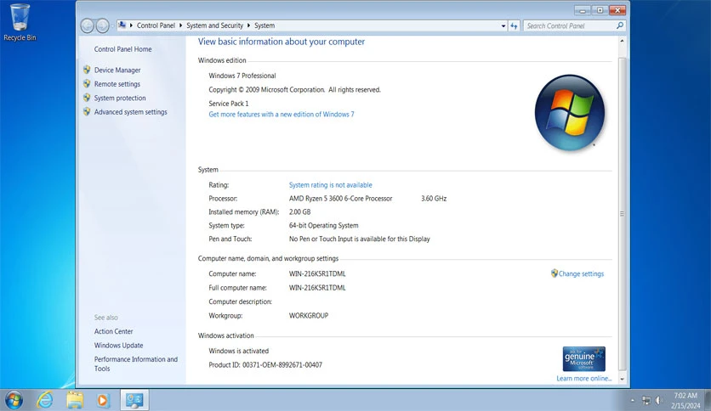Click the AMD Ryzen 5 3600 processor text
Image resolution: width=711 pixels, height=411 pixels.
(340, 199)
